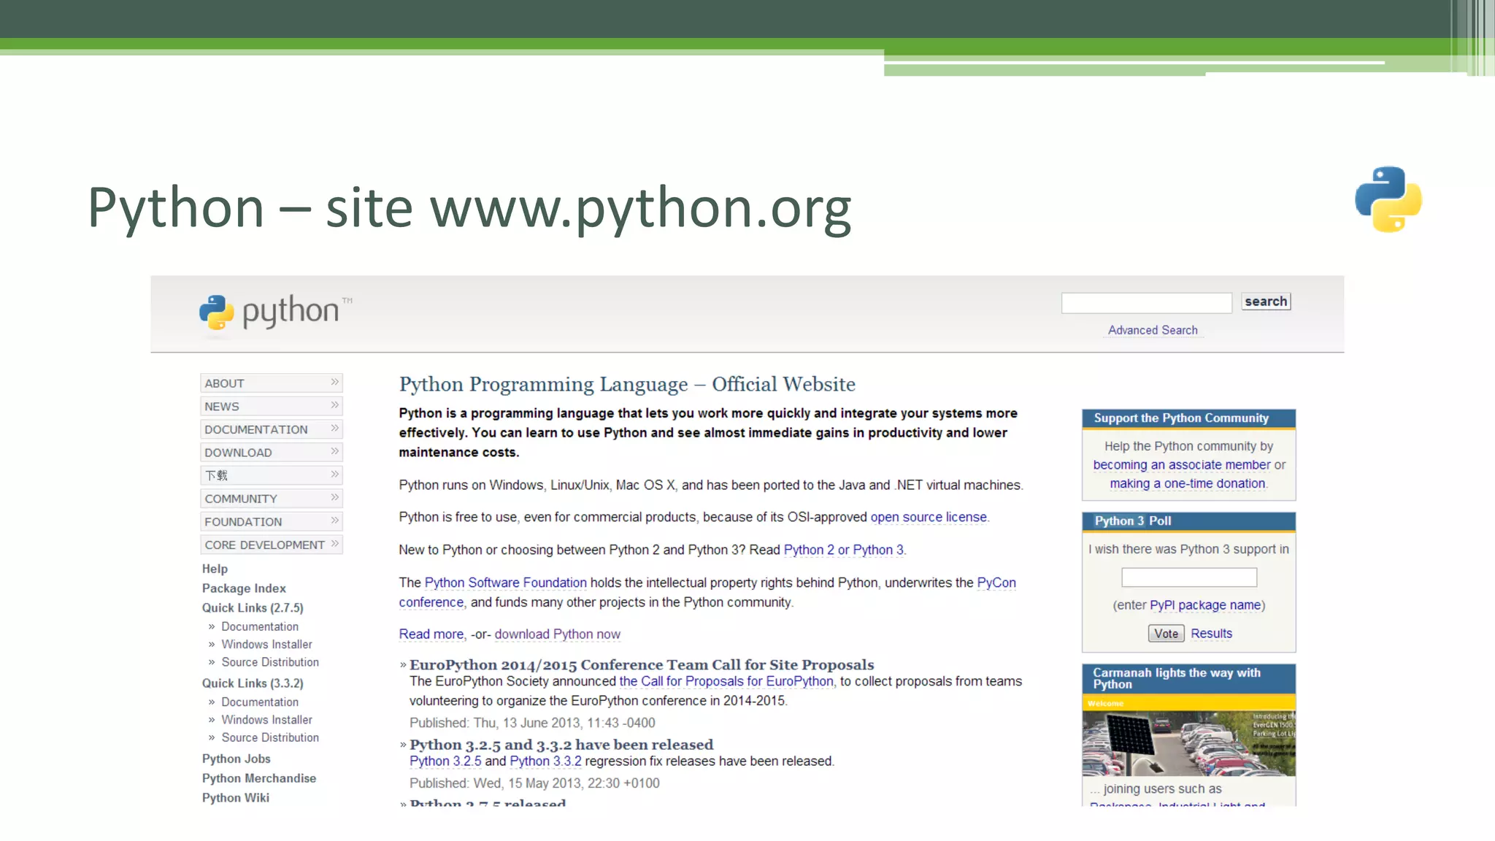Click becoming an associate member link
1495x841 pixels.
(1182, 465)
